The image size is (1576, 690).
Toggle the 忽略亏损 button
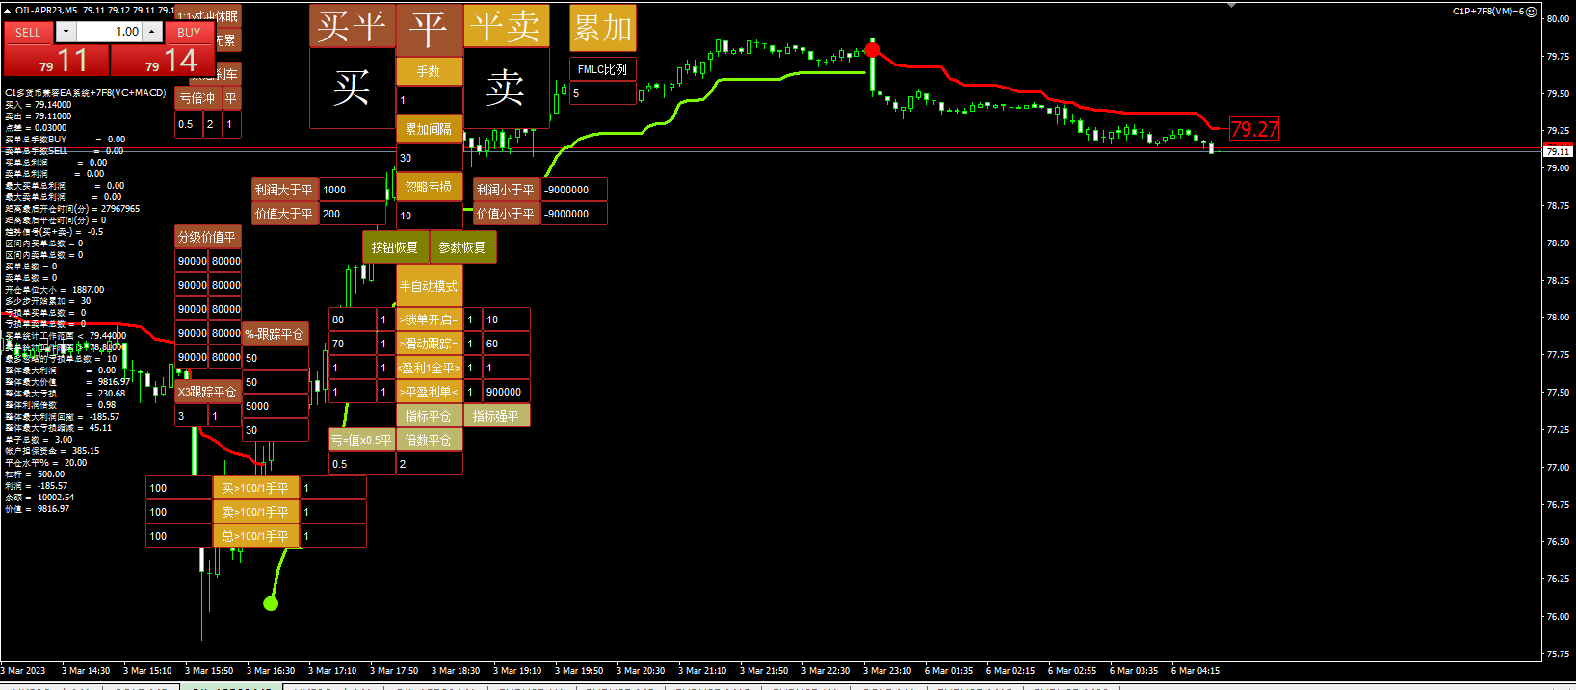429,187
